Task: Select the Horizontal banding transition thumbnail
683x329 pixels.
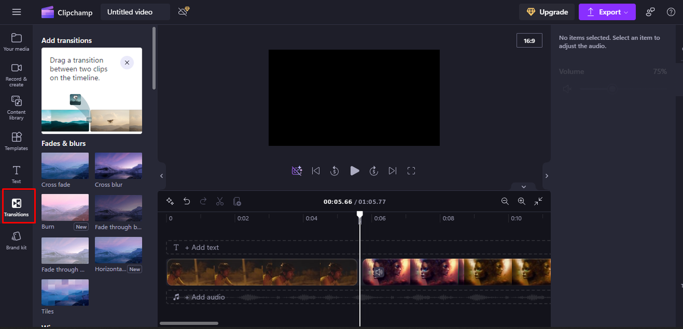Action: pyautogui.click(x=118, y=250)
